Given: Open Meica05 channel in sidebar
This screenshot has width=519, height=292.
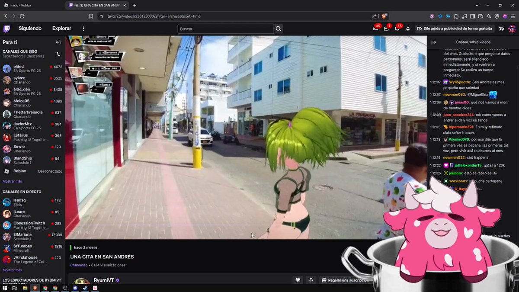Looking at the screenshot, I should pos(32,103).
